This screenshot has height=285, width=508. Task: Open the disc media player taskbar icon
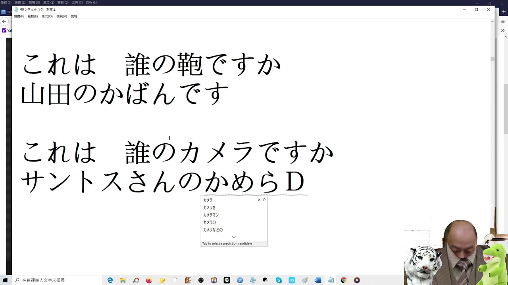(357, 280)
